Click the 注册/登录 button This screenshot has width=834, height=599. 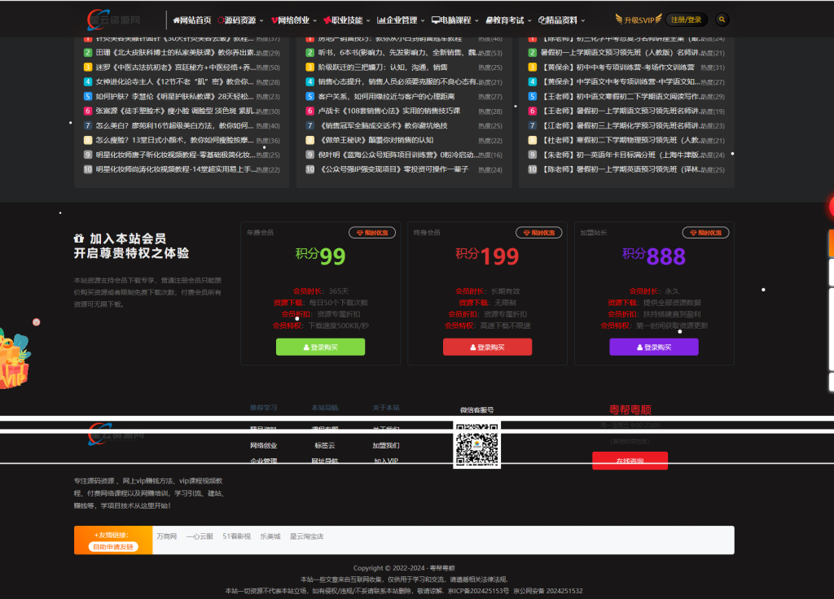(x=686, y=20)
